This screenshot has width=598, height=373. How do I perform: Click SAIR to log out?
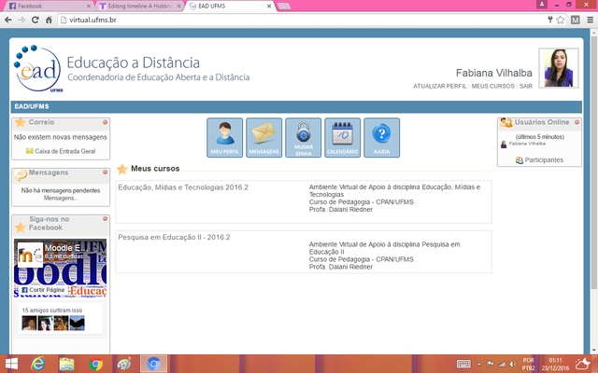[x=525, y=87]
